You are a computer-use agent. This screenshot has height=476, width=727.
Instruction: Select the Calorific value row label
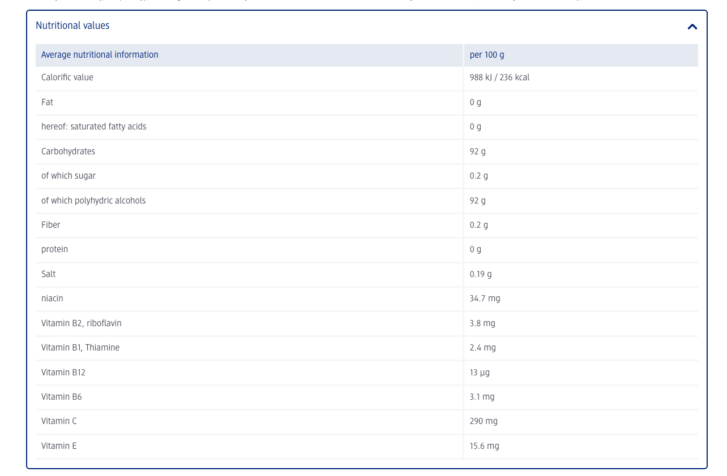(x=67, y=77)
